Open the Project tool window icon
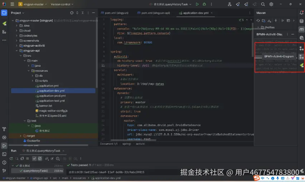 tap(4, 13)
